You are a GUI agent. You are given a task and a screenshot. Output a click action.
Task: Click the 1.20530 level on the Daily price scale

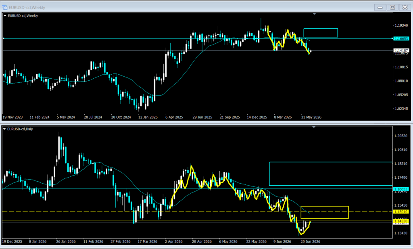400,136
